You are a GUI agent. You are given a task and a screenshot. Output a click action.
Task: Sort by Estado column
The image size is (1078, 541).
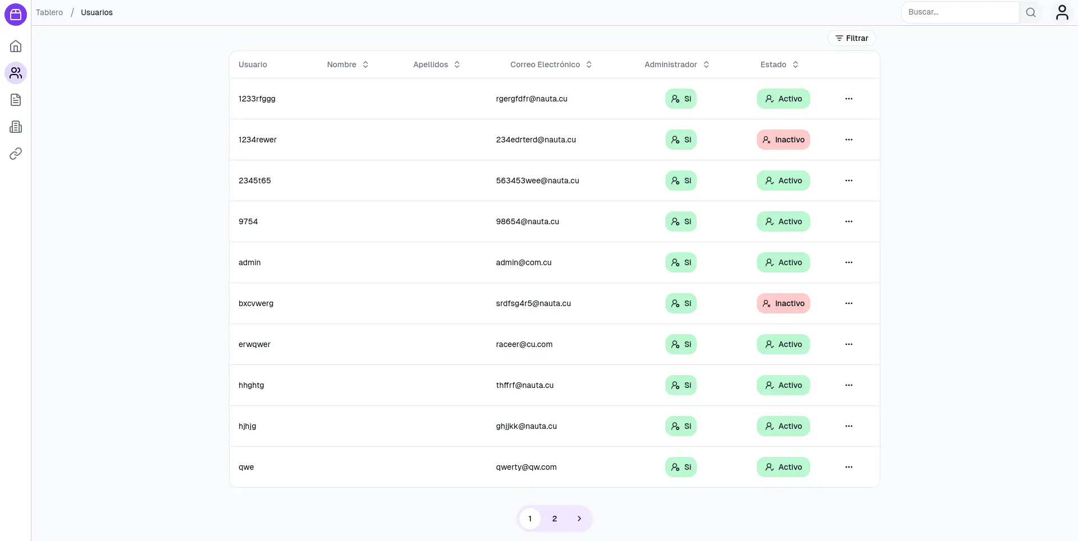(779, 64)
